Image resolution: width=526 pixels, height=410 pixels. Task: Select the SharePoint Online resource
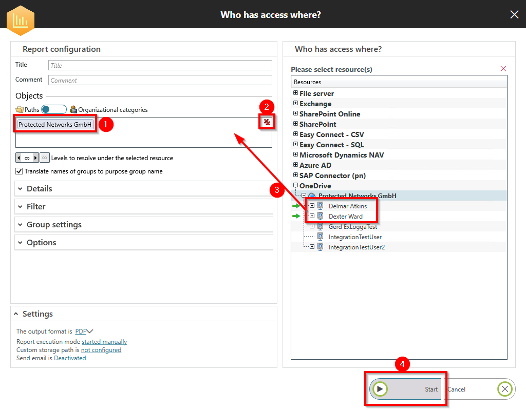click(330, 114)
